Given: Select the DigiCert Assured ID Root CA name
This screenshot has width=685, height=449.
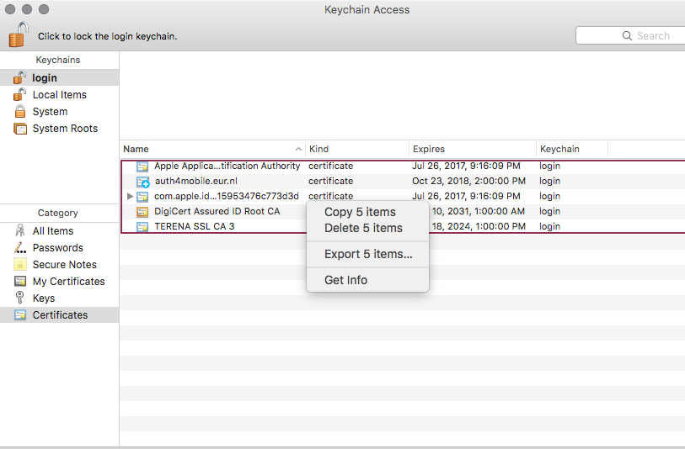Looking at the screenshot, I should pos(217,211).
